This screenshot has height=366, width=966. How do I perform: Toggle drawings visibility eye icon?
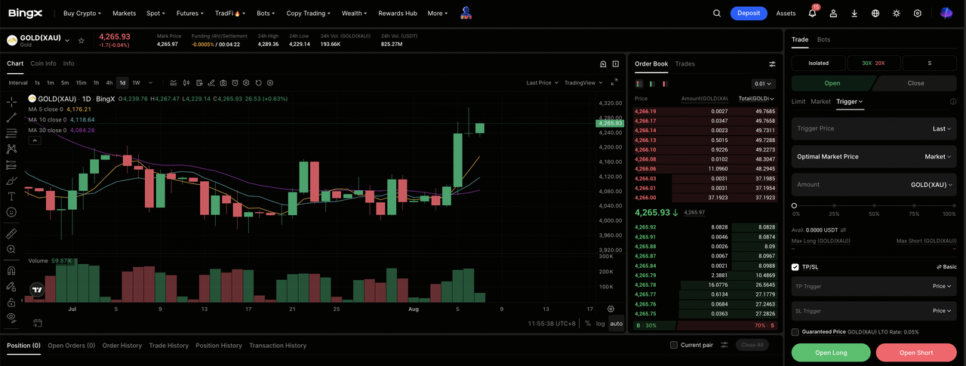(x=11, y=318)
